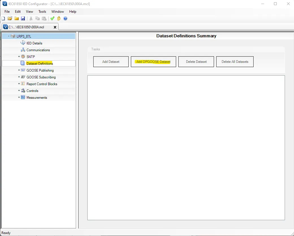This screenshot has width=294, height=236.
Task: Click the Delete All Datasets button
Action: [235, 62]
